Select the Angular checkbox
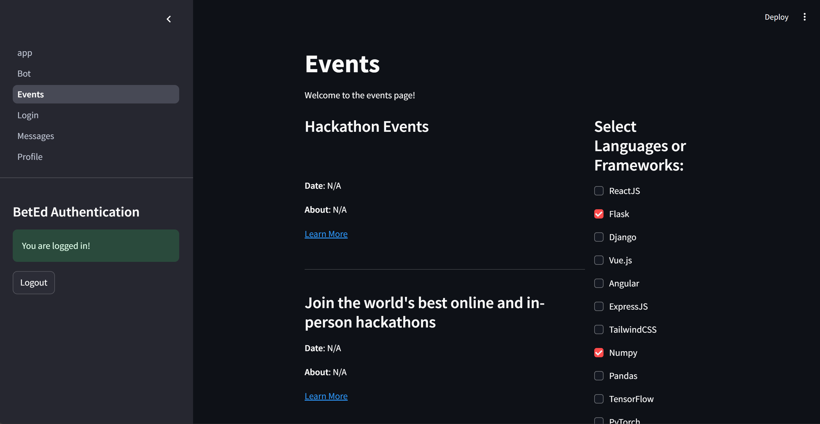The height and width of the screenshot is (424, 820). 598,283
